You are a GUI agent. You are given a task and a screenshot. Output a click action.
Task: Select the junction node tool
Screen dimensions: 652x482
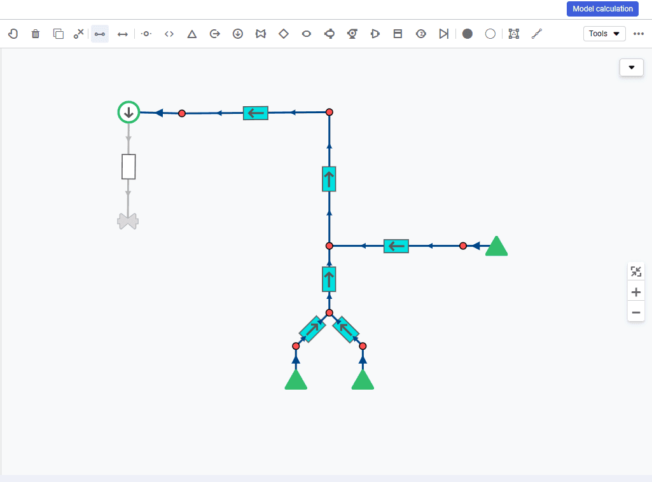coord(146,34)
